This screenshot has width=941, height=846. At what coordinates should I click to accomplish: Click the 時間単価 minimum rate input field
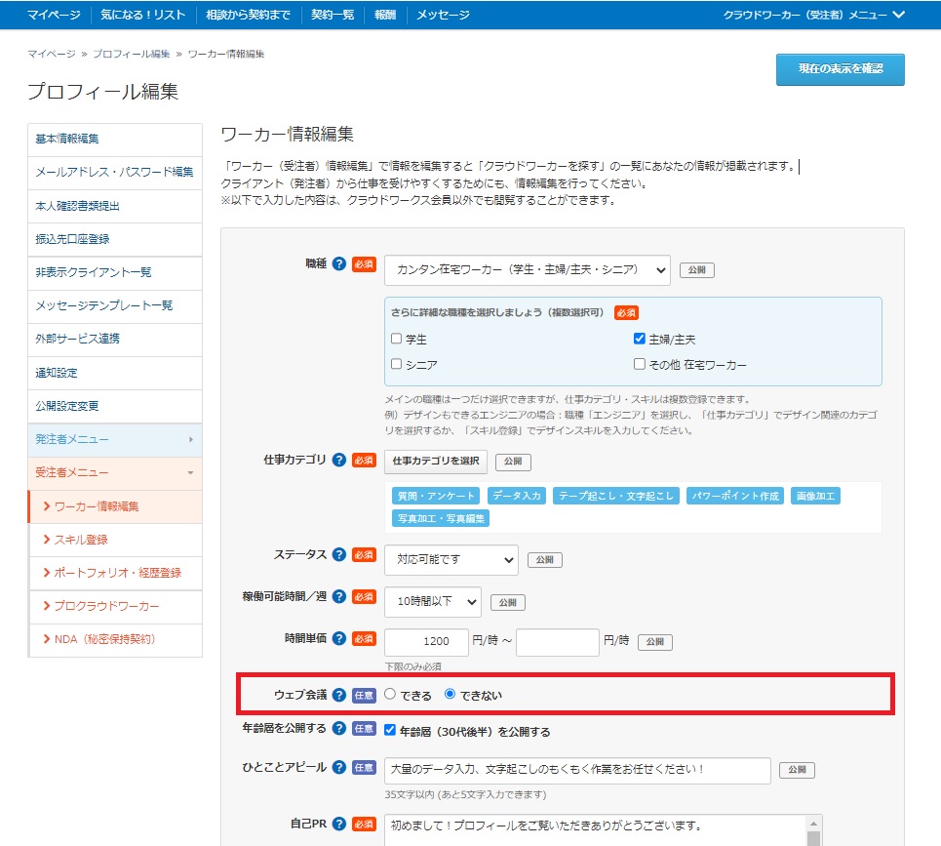coord(426,642)
